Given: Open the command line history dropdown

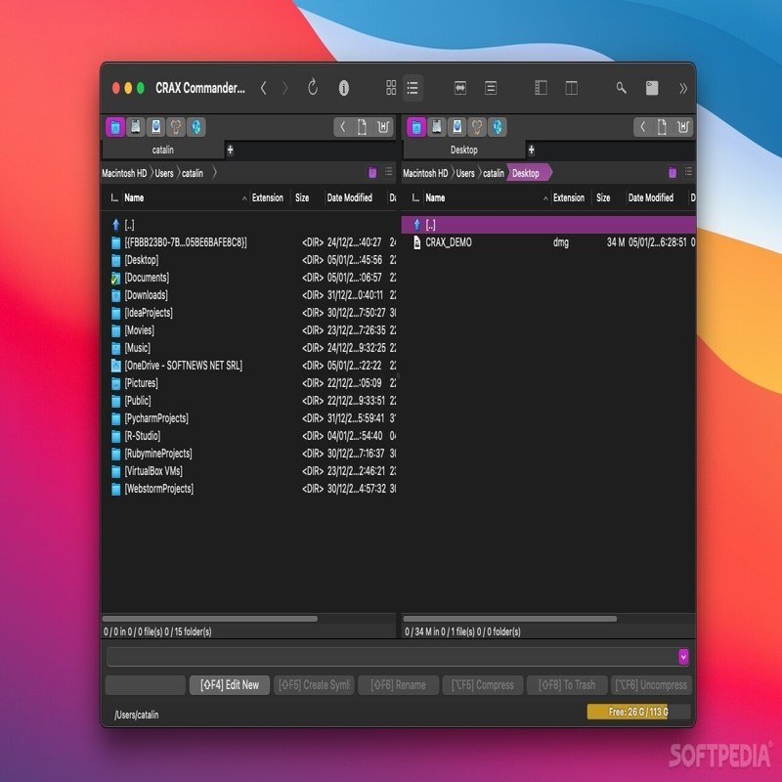Looking at the screenshot, I should click(x=683, y=657).
